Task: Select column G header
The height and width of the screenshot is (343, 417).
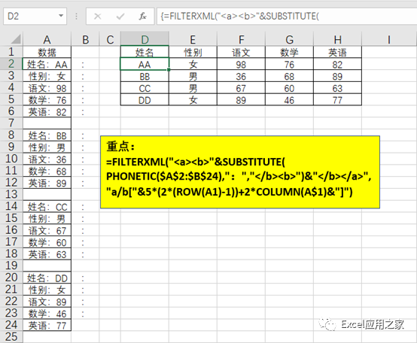Action: click(289, 39)
